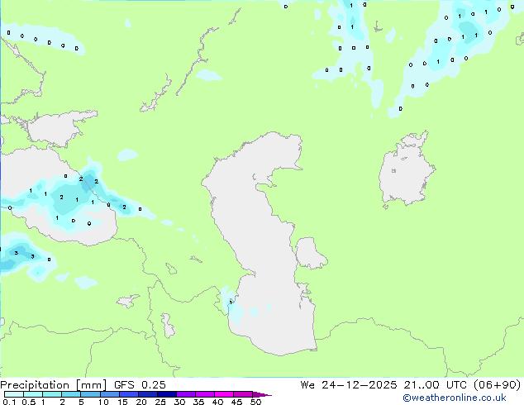Click the weatheronline.co.uk copyright link

(x=455, y=398)
